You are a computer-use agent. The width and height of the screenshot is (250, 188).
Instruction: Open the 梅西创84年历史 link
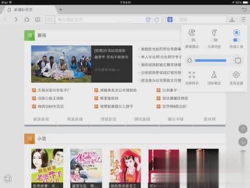[51, 107]
